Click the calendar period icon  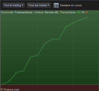56,5
